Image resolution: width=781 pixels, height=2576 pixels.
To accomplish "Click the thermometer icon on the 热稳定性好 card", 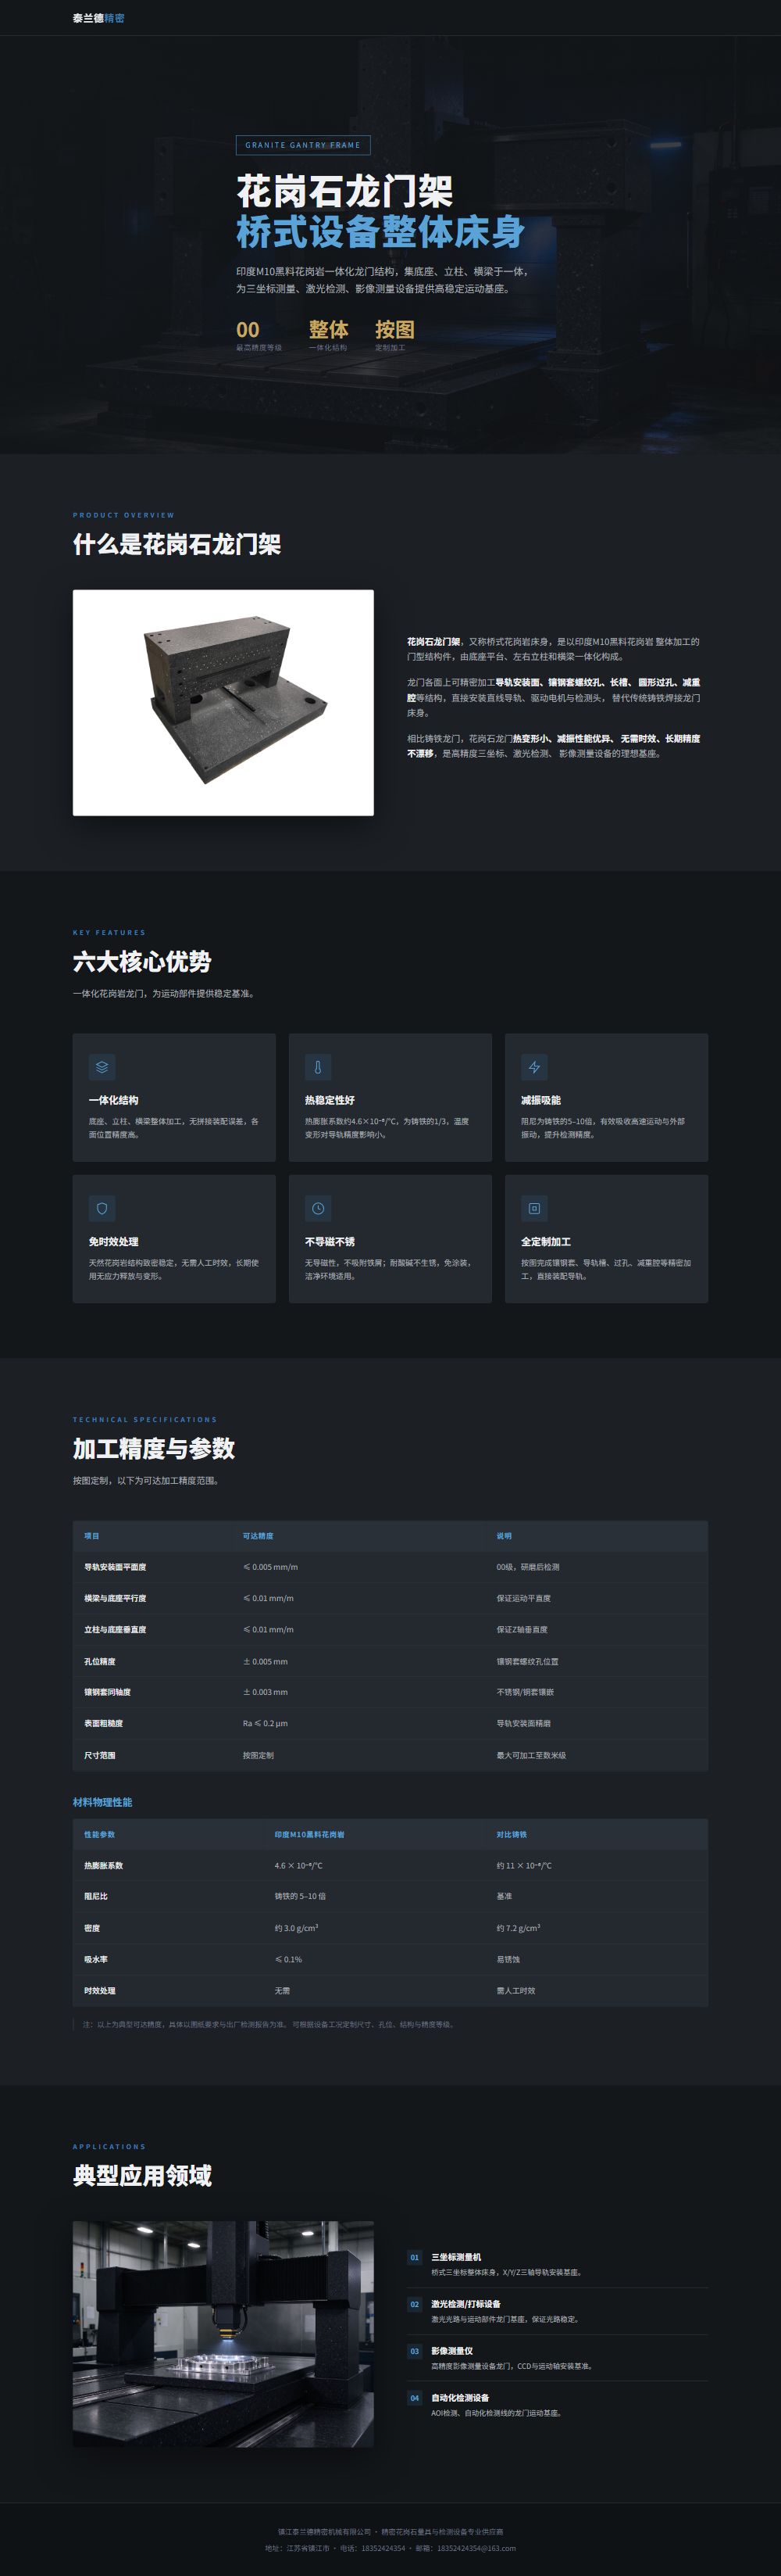I will (x=318, y=1067).
